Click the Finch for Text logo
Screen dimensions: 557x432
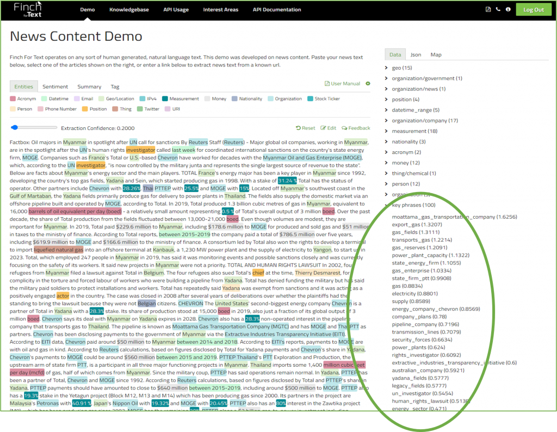tap(28, 9)
